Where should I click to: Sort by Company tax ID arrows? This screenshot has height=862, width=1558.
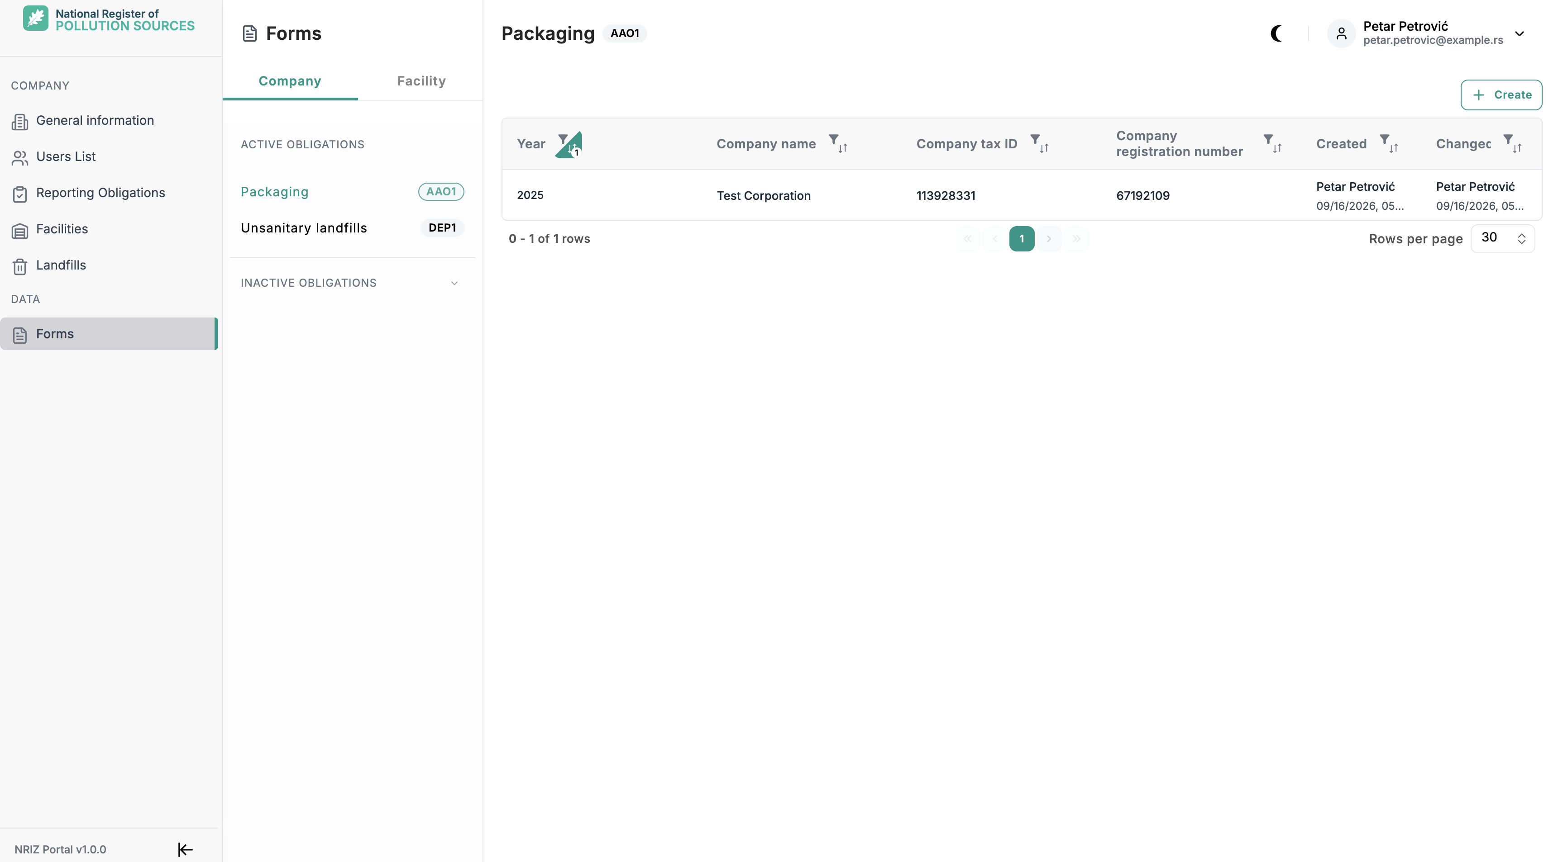[1045, 148]
